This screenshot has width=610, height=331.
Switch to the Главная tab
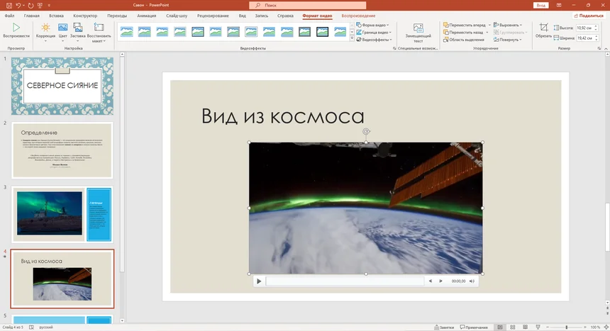(x=31, y=16)
